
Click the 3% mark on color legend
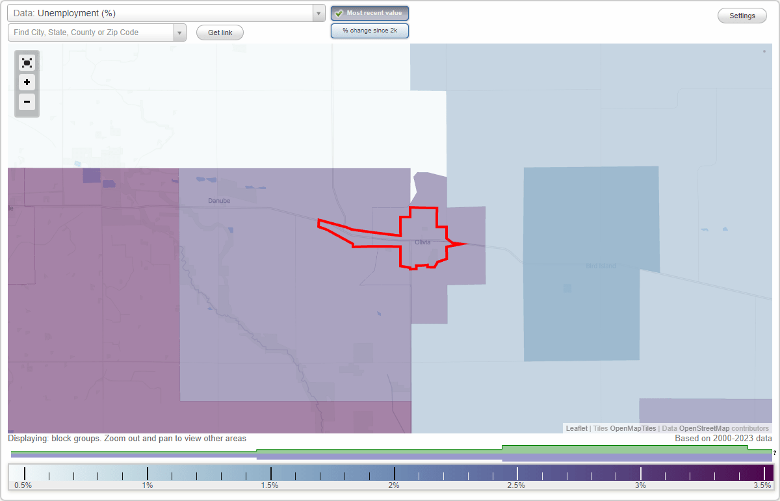coord(640,485)
